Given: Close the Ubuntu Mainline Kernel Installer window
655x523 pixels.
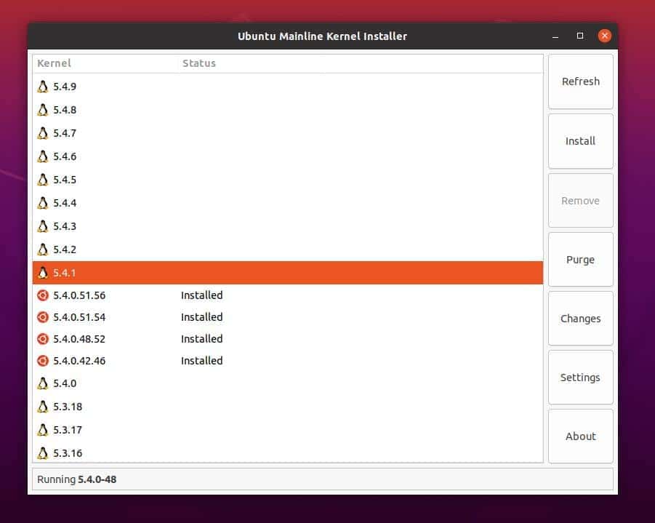Looking at the screenshot, I should (604, 36).
